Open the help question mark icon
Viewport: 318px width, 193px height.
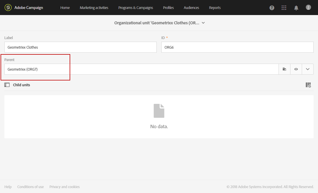tap(272, 8)
